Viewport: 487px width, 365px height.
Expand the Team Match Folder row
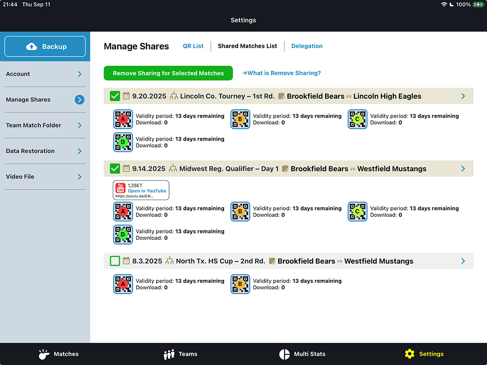[x=45, y=125]
